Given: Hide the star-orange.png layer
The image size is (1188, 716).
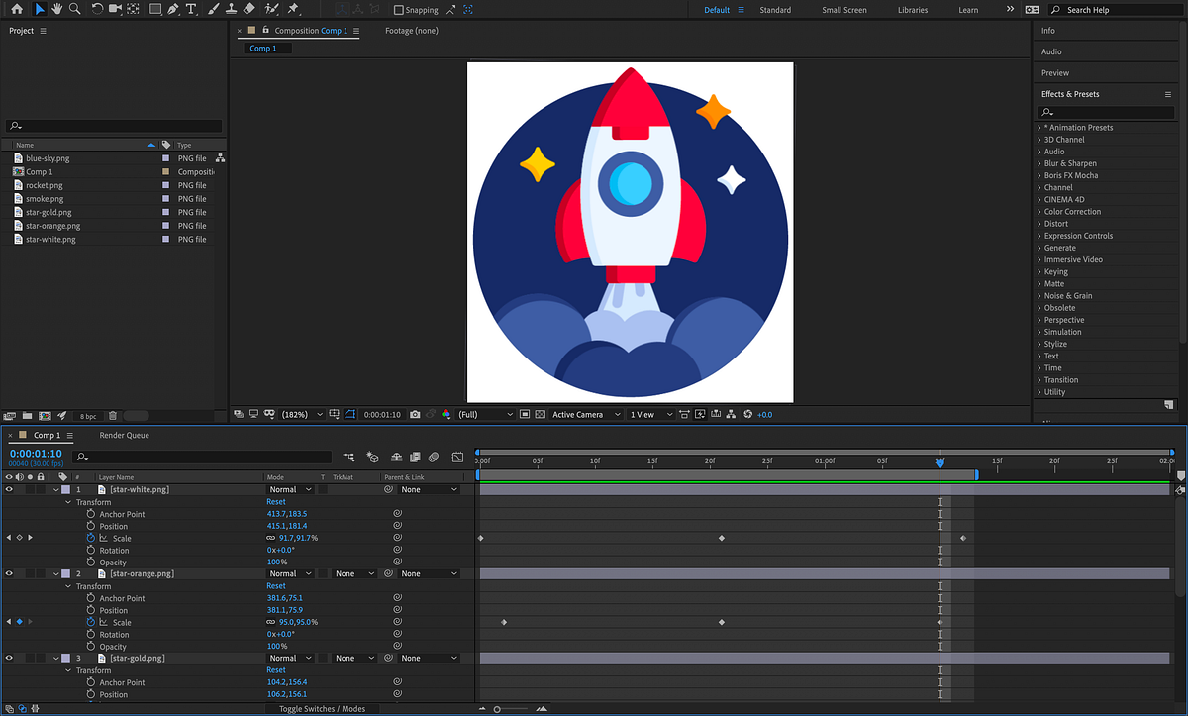Looking at the screenshot, I should point(8,572).
